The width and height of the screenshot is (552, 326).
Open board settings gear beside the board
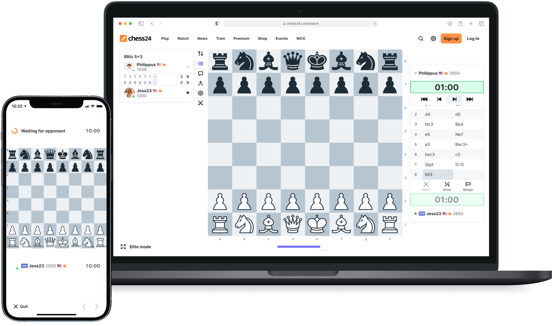[x=201, y=93]
